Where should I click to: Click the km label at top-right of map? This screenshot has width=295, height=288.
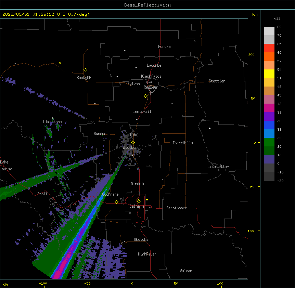click(255, 14)
